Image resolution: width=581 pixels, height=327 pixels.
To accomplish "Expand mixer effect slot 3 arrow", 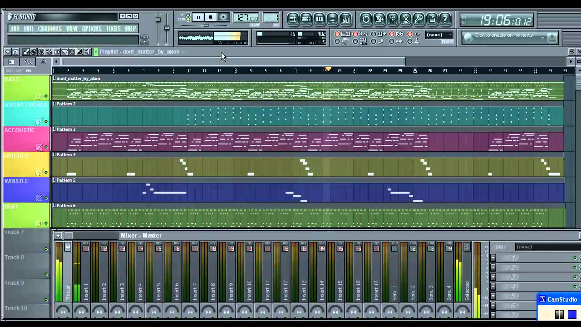I will 493,277.
